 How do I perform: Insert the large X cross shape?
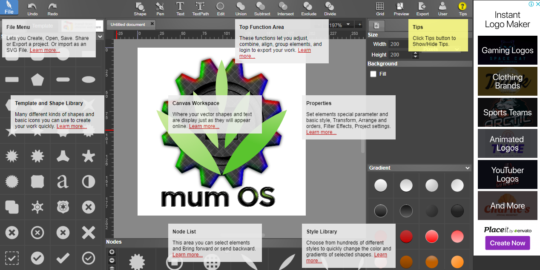pos(89,233)
